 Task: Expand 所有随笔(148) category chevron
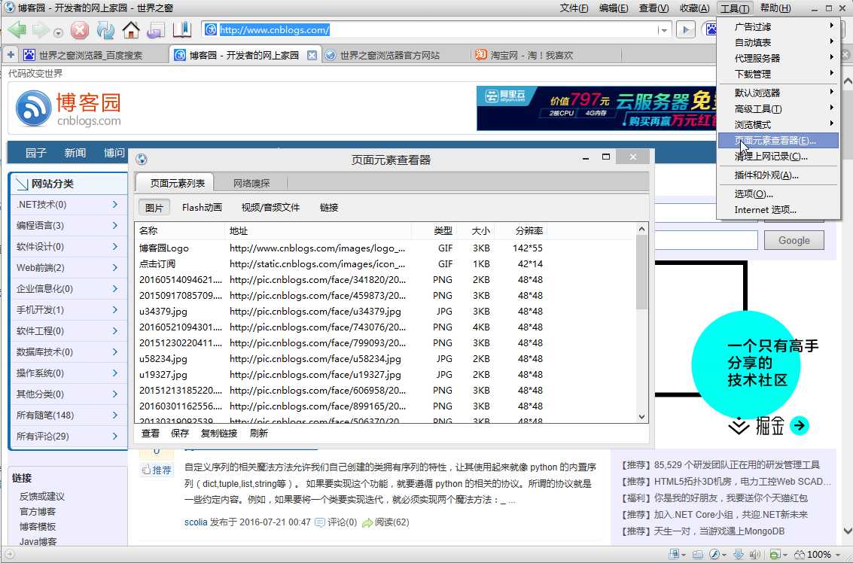pos(114,415)
